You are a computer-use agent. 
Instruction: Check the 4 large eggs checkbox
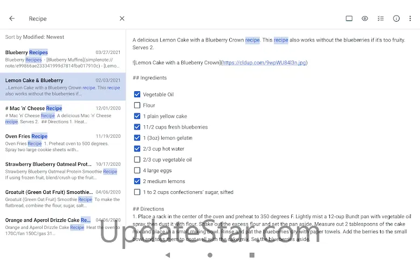coord(137,171)
